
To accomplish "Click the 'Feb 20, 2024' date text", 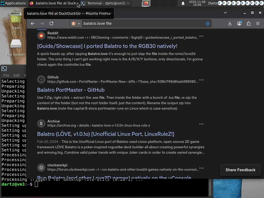I will point(47,142).
